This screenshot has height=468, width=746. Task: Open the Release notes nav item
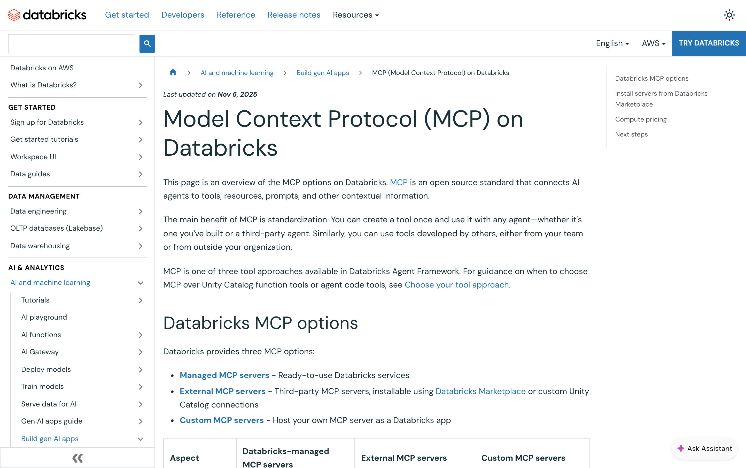pyautogui.click(x=294, y=15)
